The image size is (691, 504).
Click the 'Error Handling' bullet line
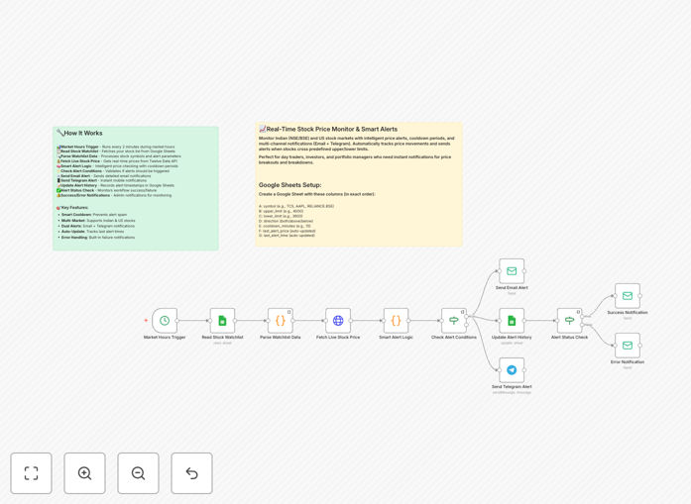[98, 238]
